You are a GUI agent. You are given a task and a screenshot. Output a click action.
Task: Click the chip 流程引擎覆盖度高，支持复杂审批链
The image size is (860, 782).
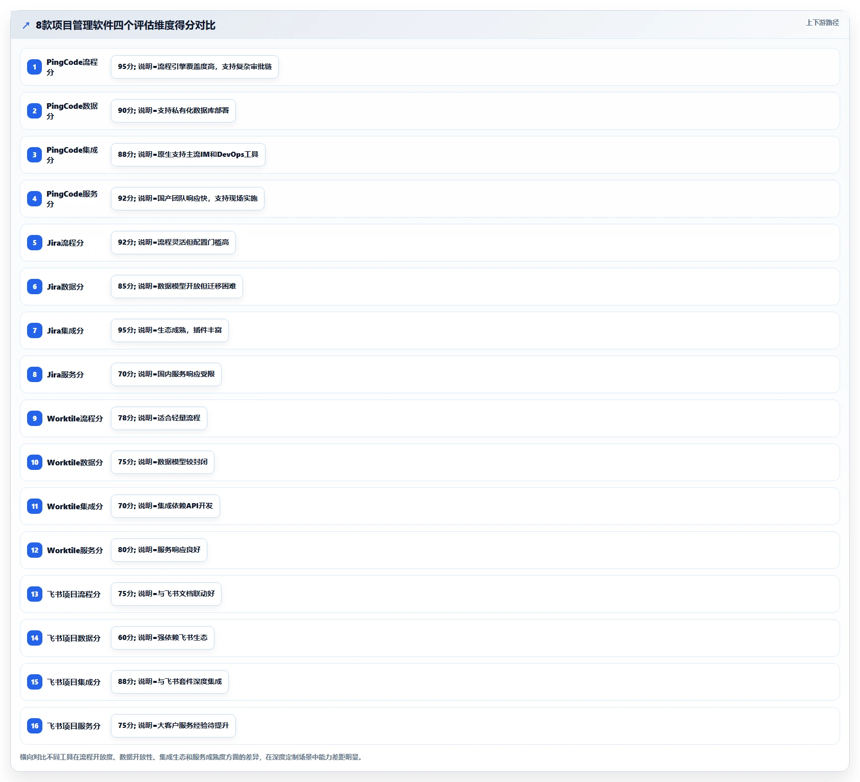pyautogui.click(x=195, y=67)
